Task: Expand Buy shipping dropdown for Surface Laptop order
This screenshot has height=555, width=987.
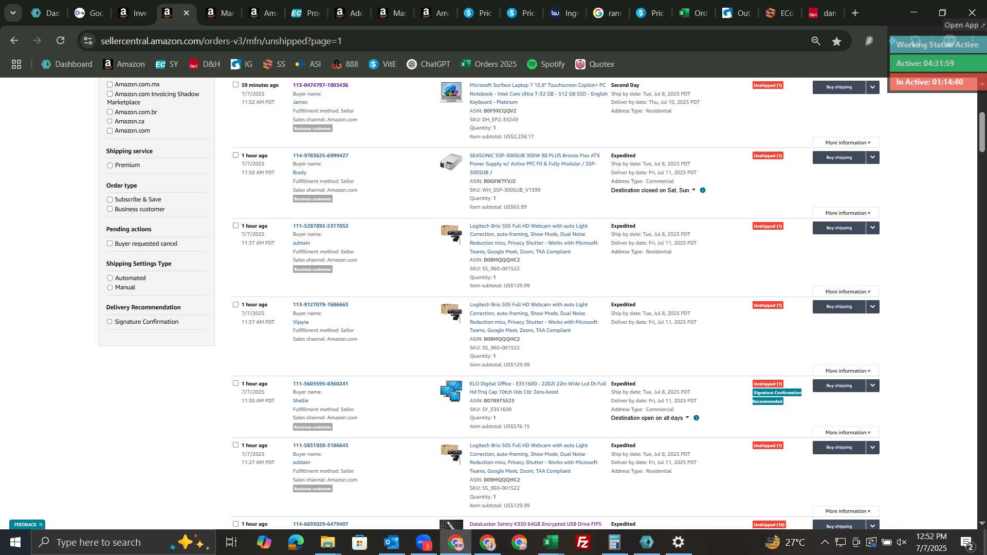Action: pos(872,87)
